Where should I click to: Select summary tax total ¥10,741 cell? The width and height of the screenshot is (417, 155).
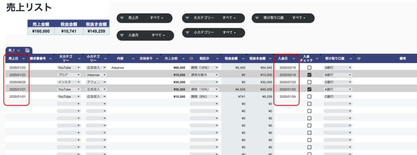point(69,31)
